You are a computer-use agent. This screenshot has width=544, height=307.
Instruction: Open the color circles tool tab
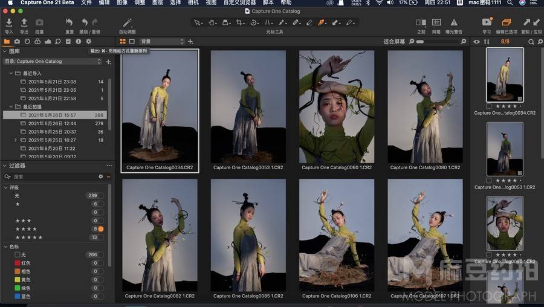click(x=37, y=41)
